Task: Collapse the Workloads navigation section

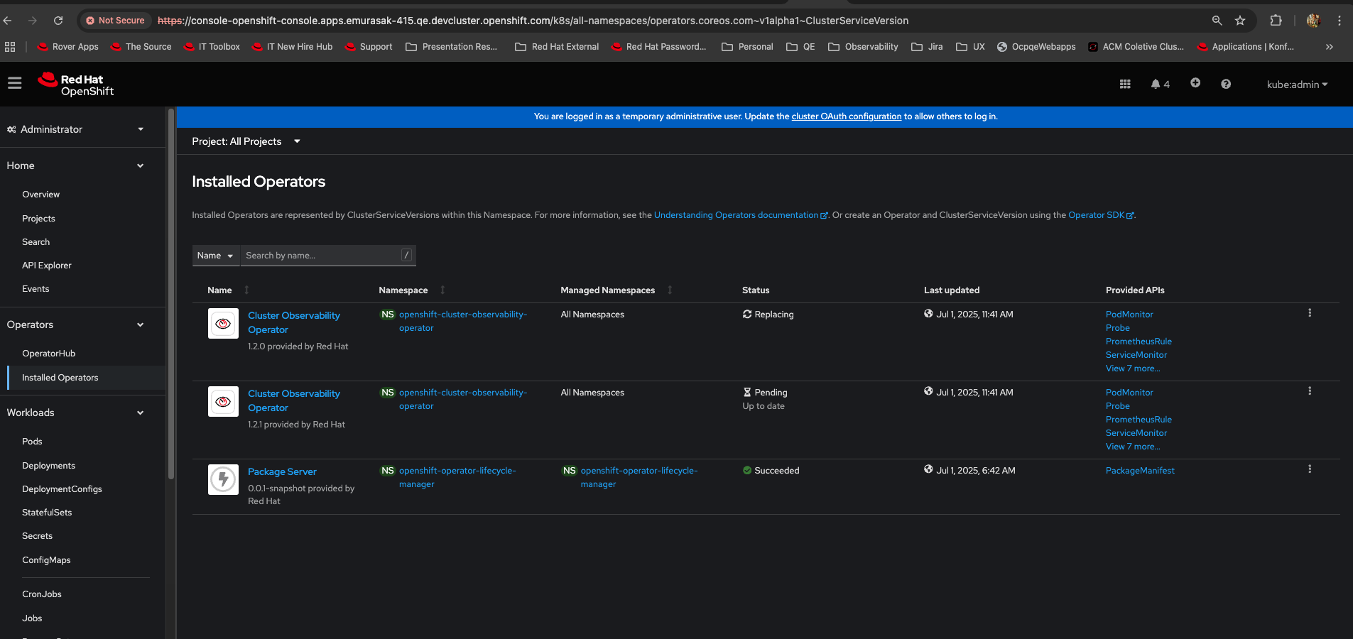Action: (75, 413)
